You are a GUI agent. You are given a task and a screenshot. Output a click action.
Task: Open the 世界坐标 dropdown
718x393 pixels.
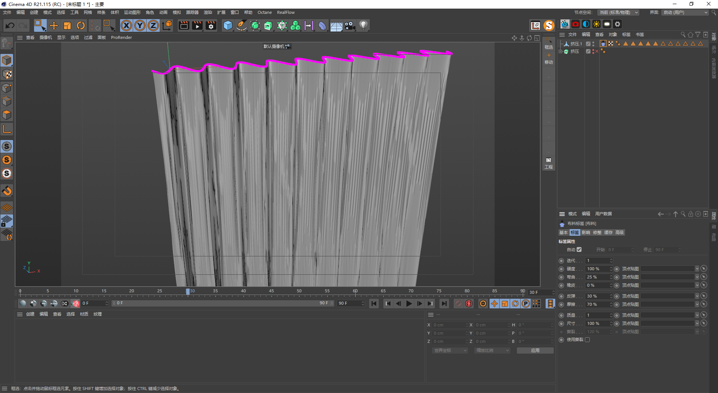tap(450, 351)
